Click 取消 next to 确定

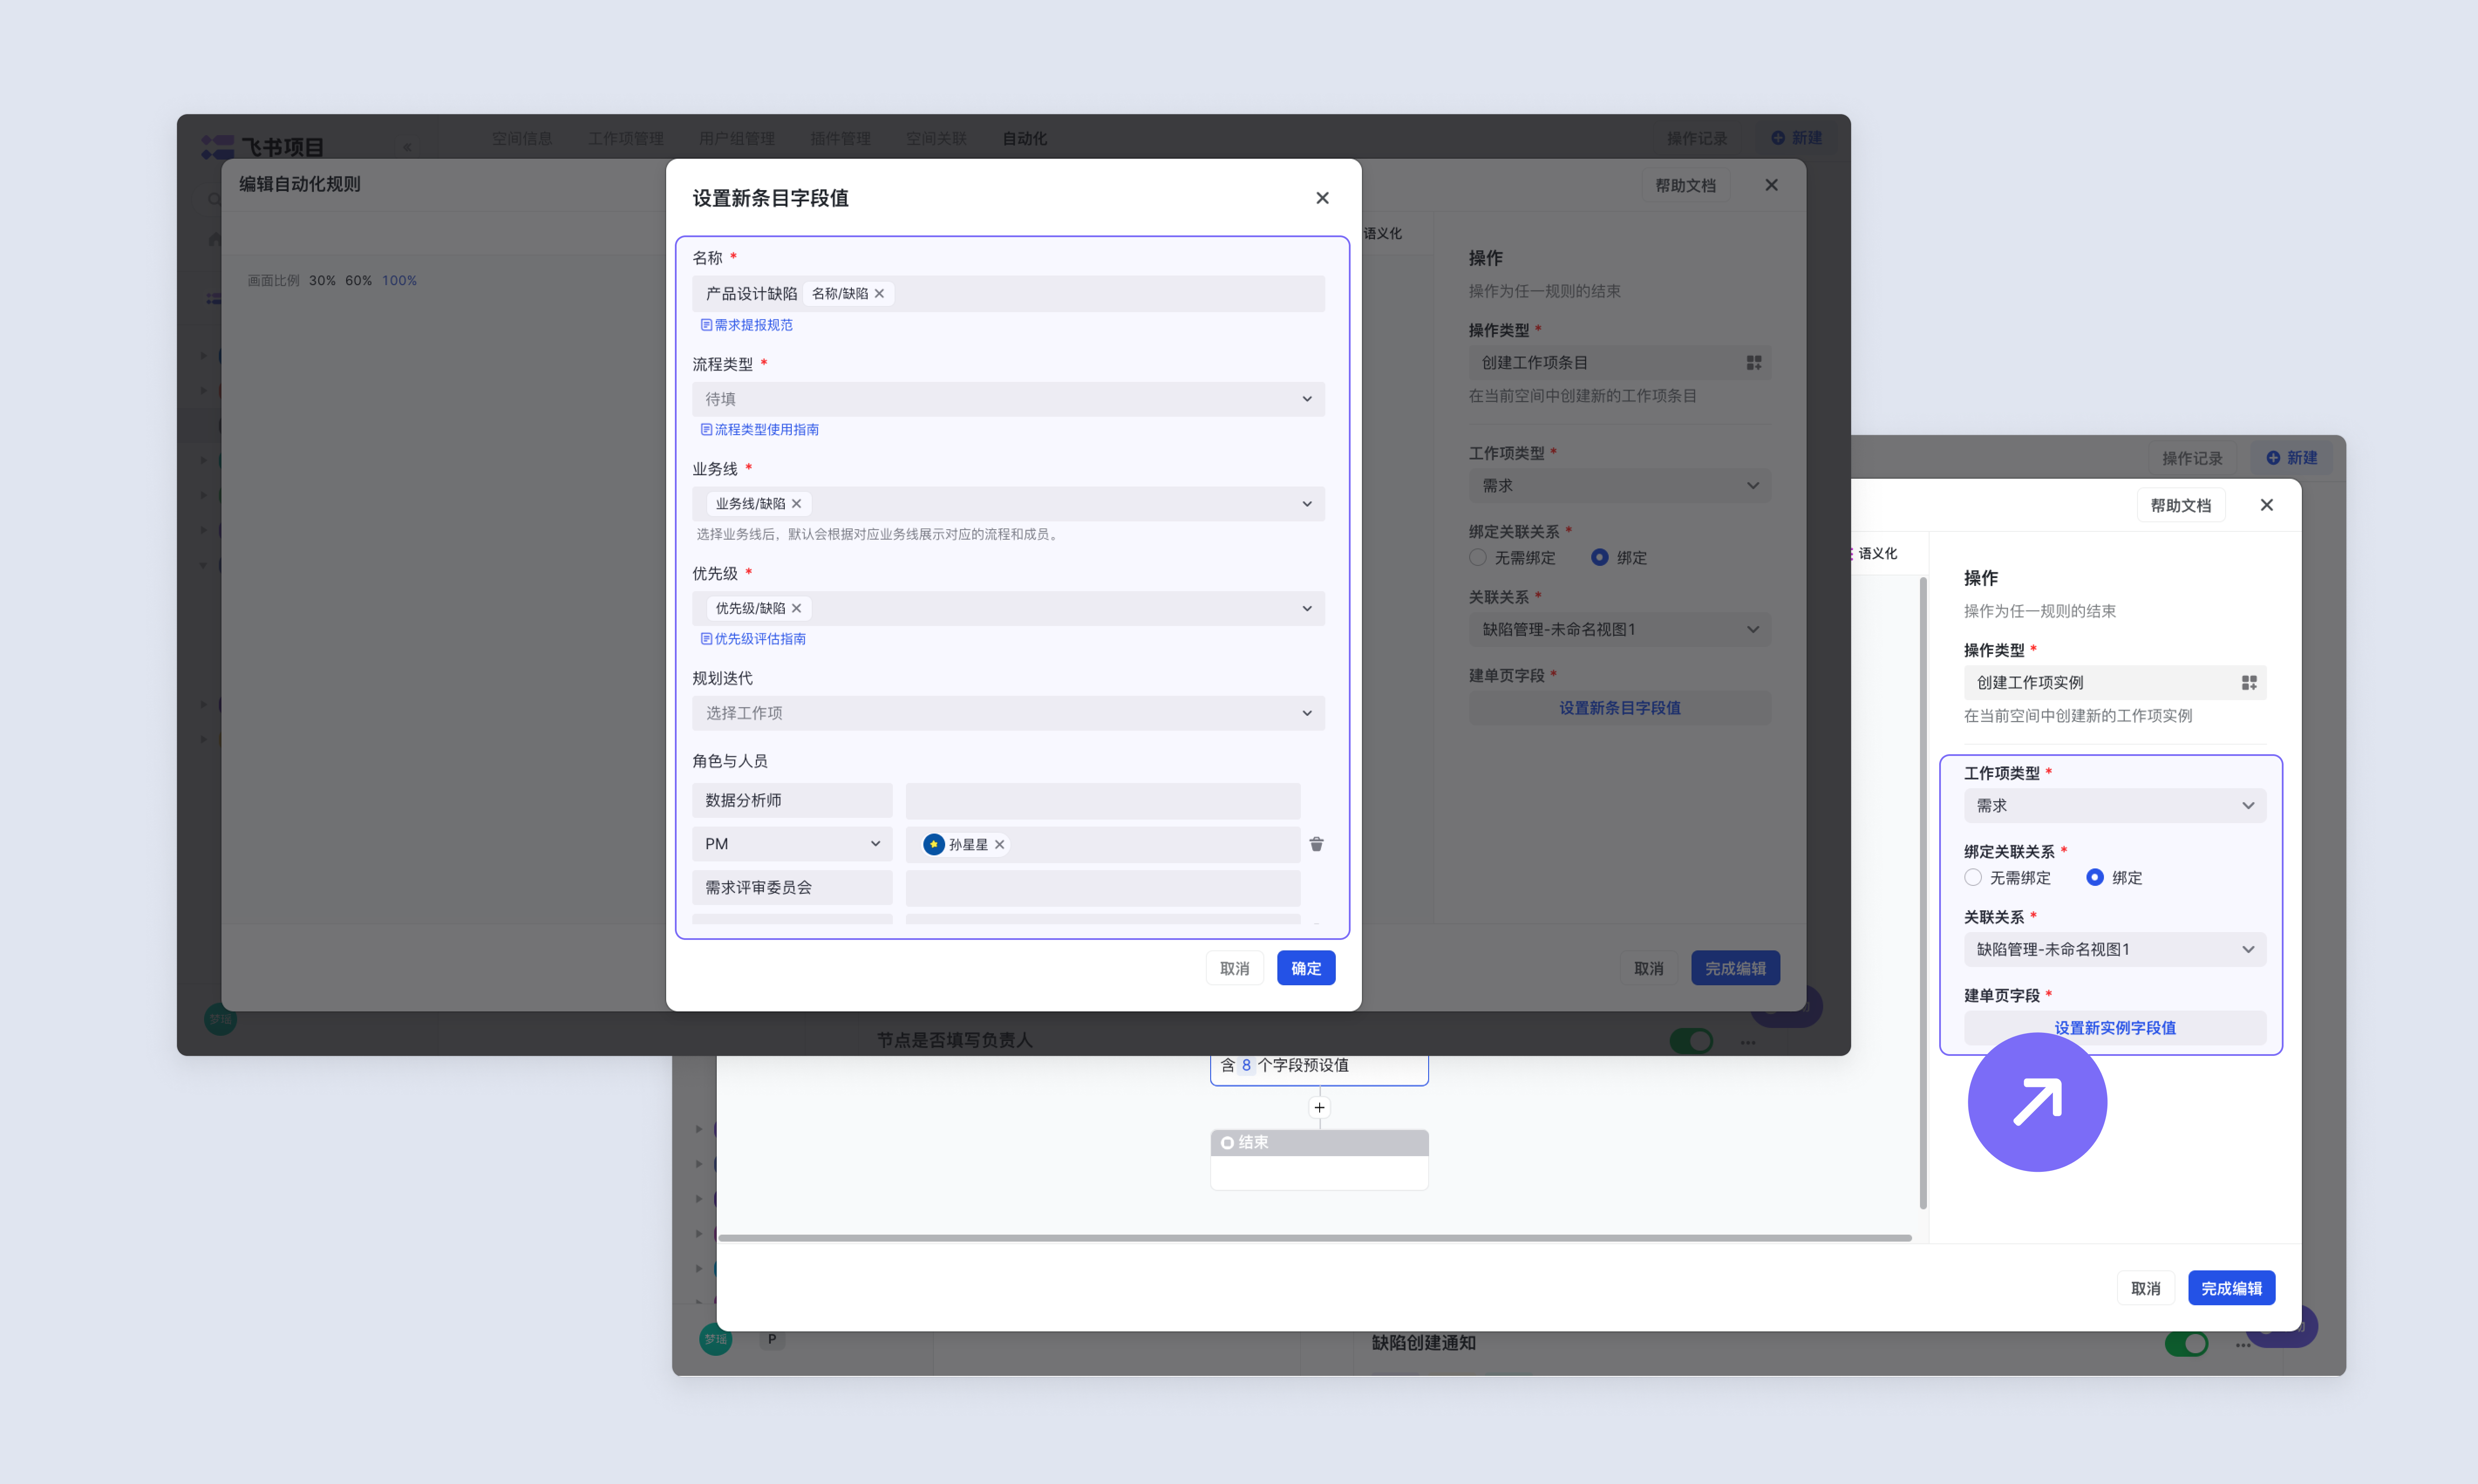pyautogui.click(x=1234, y=968)
